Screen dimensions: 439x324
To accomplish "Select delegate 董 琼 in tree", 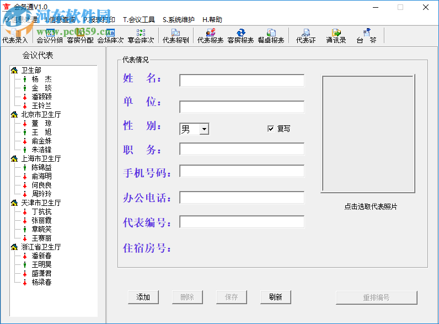I will coord(41,123).
